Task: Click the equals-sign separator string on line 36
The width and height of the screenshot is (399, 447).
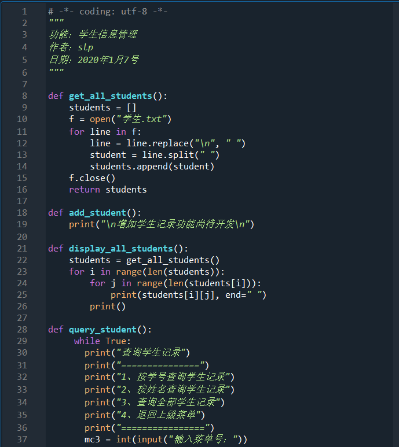Action: pyautogui.click(x=163, y=428)
